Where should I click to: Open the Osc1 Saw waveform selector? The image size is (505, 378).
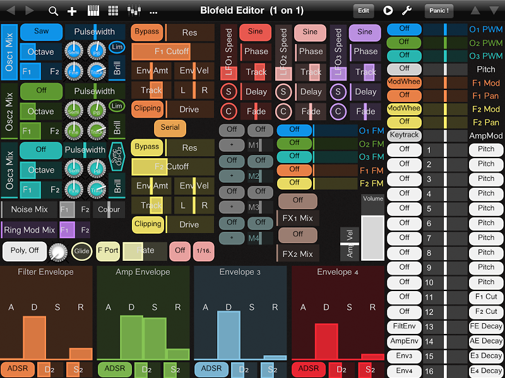point(41,31)
